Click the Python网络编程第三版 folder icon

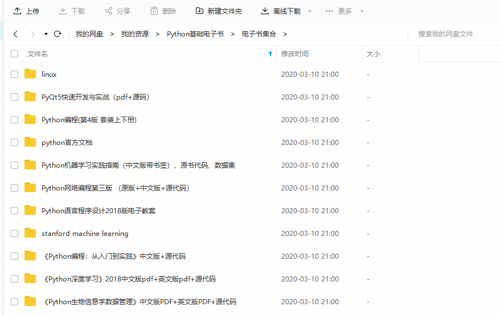(x=30, y=188)
